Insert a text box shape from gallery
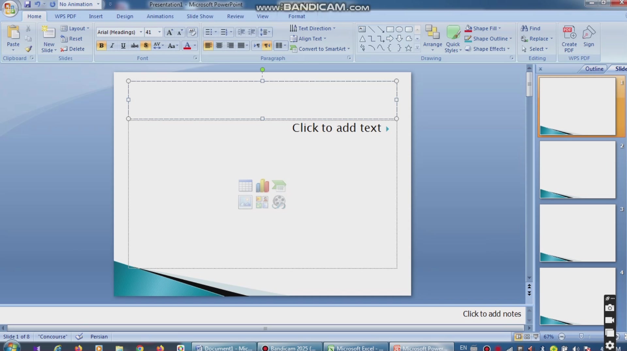Viewport: 627px width, 351px height. point(362,29)
